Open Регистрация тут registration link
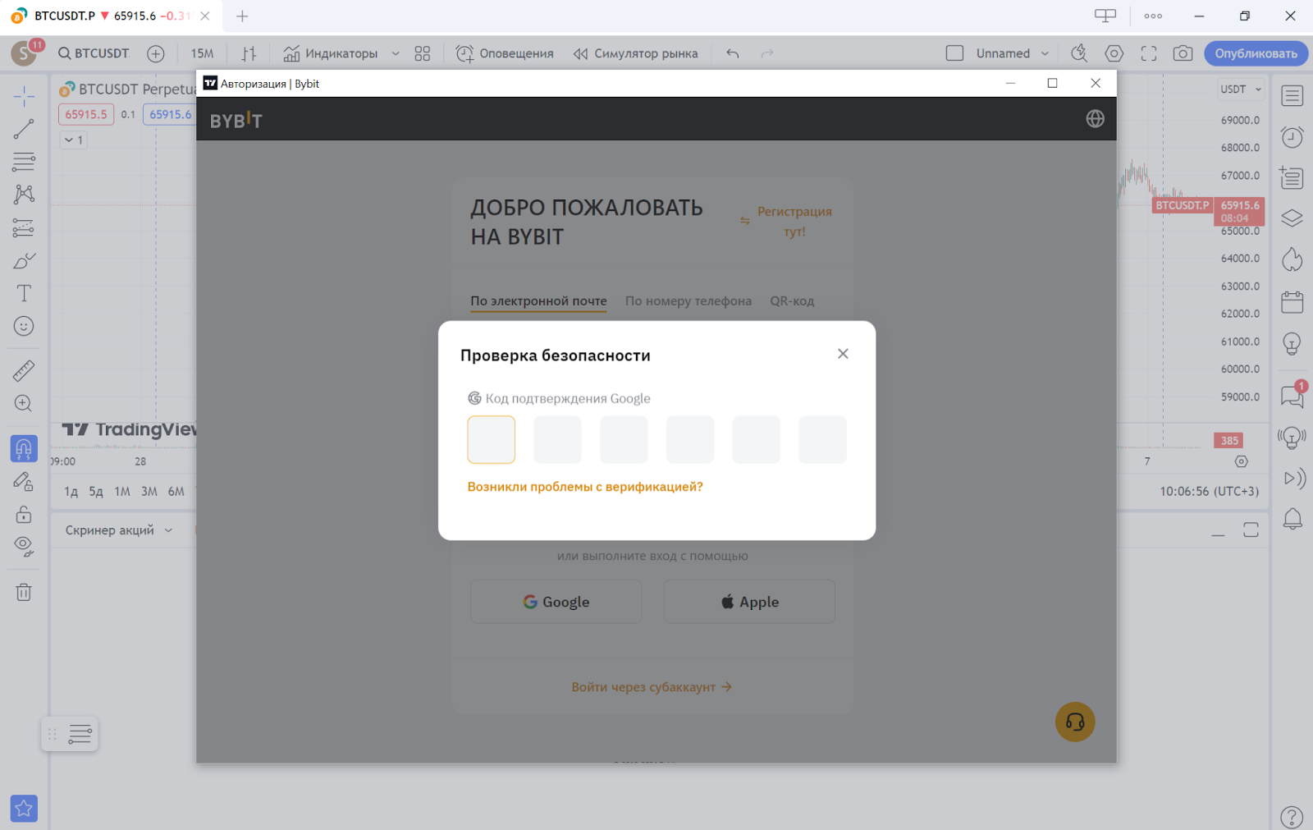The image size is (1313, 830). (794, 222)
